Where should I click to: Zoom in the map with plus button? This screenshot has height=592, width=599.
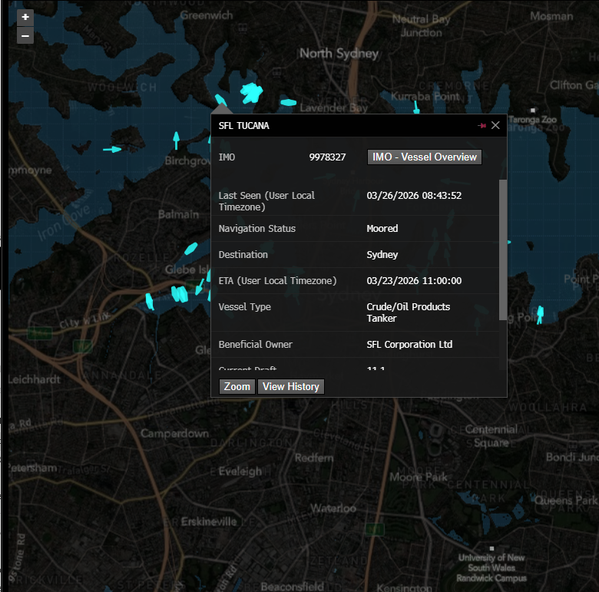(x=25, y=17)
